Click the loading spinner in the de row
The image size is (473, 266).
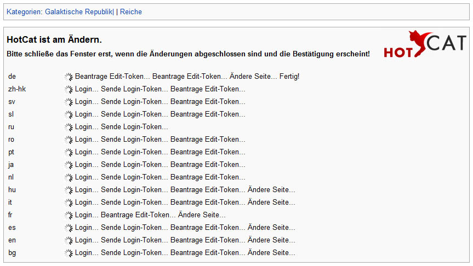tap(69, 77)
